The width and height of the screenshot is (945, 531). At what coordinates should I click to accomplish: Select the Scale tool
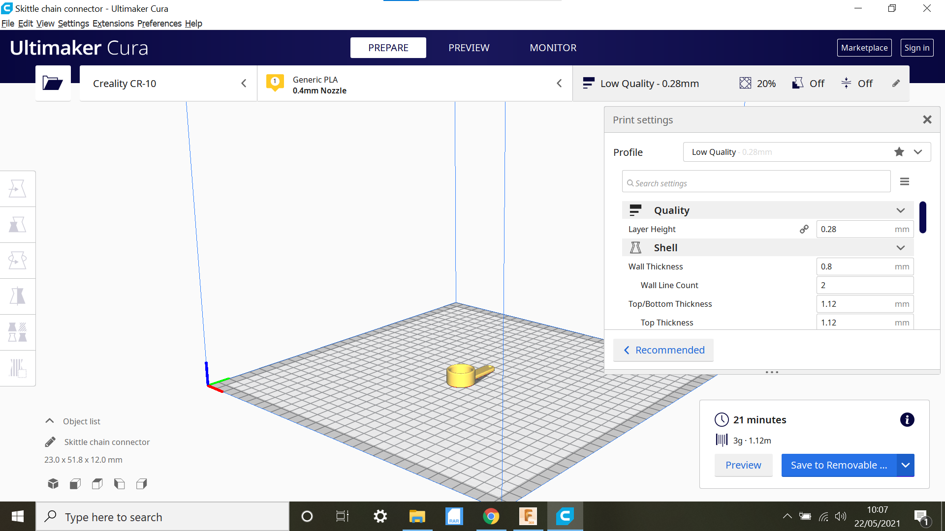[18, 224]
